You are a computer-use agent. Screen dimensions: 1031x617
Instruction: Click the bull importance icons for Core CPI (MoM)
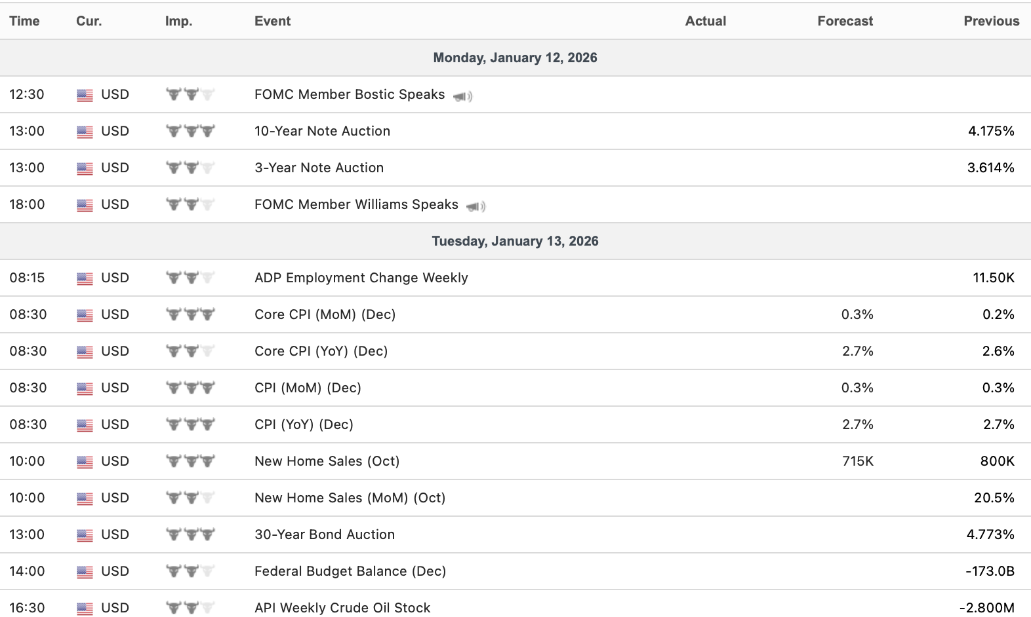click(x=190, y=314)
